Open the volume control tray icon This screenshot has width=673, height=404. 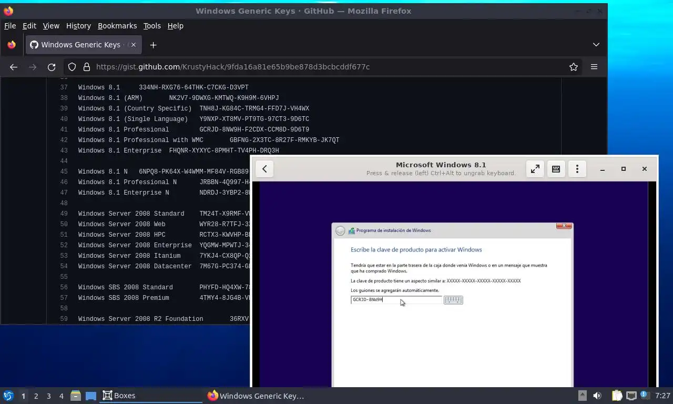pos(597,396)
